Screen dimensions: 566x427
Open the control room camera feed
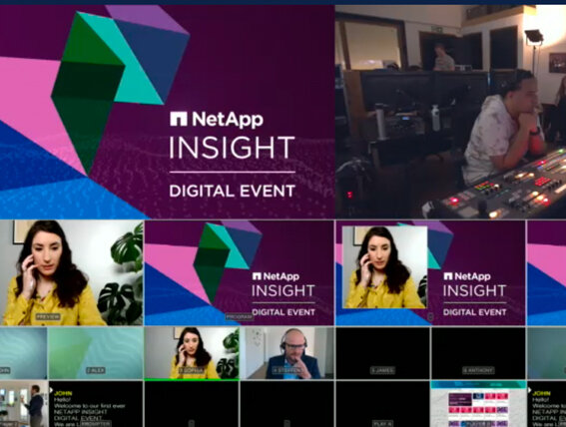(x=450, y=112)
